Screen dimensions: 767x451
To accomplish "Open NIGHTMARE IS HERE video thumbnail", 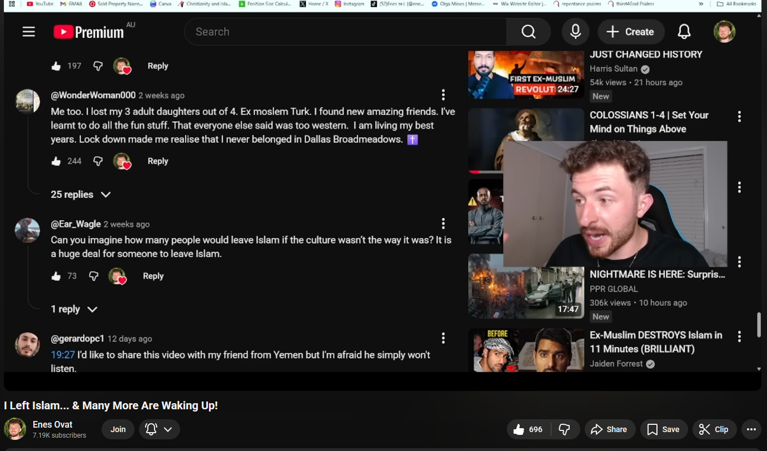I will pyautogui.click(x=526, y=287).
